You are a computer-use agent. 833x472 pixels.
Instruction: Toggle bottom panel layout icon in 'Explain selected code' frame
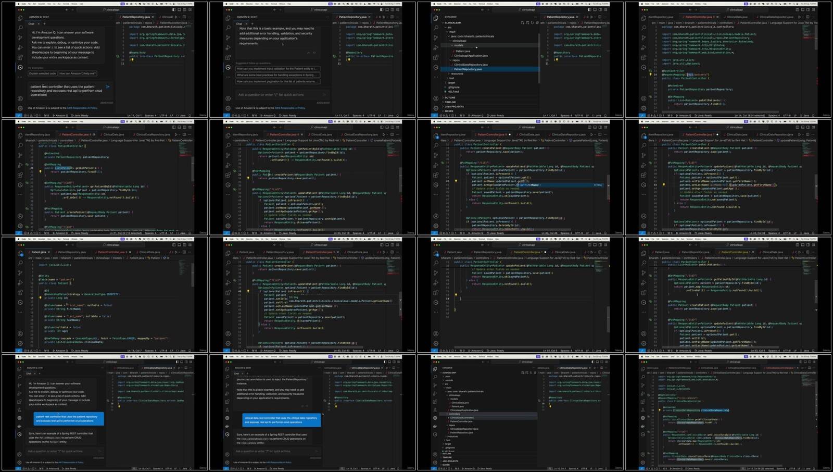click(179, 9)
